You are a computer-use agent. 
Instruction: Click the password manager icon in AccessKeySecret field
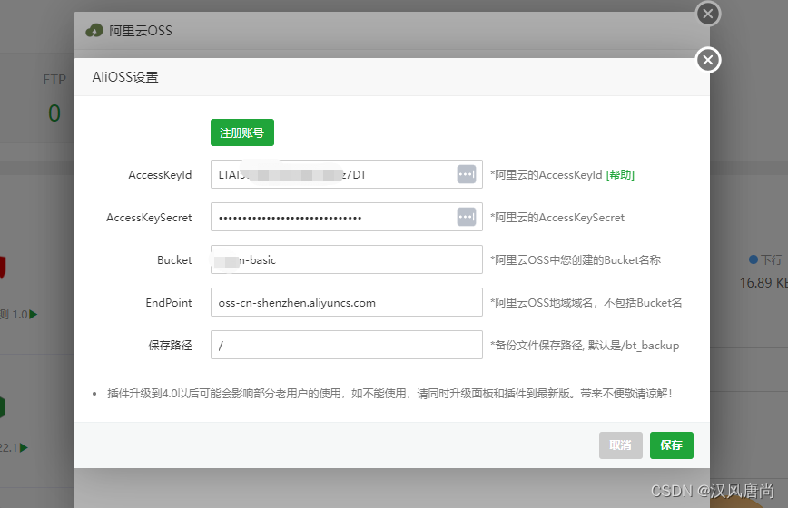click(467, 217)
